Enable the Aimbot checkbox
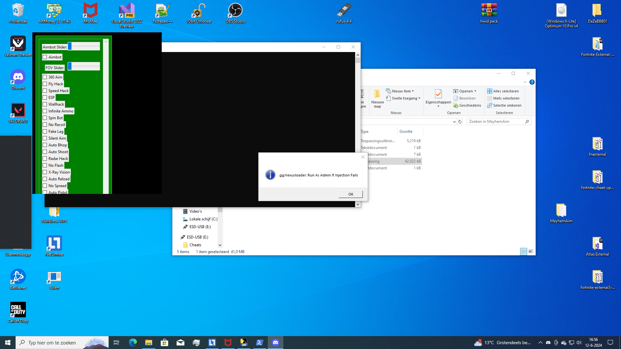Viewport: 621px width, 349px height. (x=45, y=57)
